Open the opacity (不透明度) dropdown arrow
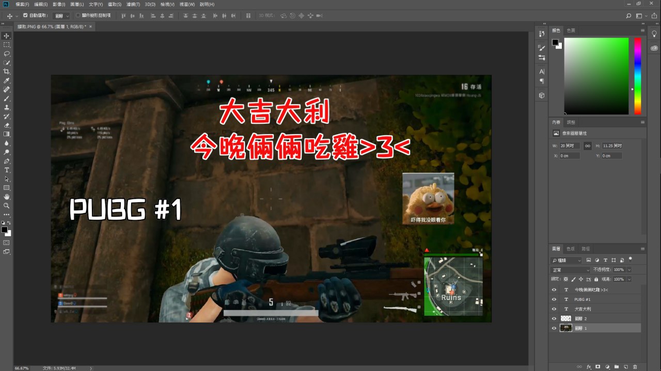This screenshot has width=661, height=371. pyautogui.click(x=628, y=270)
